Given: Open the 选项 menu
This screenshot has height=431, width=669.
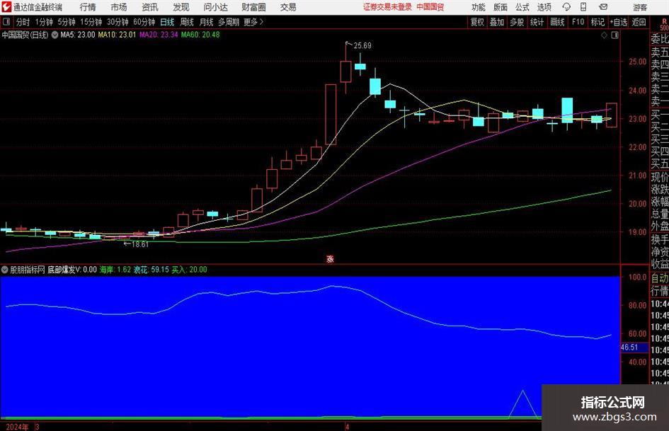Looking at the screenshot, I should [x=544, y=7].
